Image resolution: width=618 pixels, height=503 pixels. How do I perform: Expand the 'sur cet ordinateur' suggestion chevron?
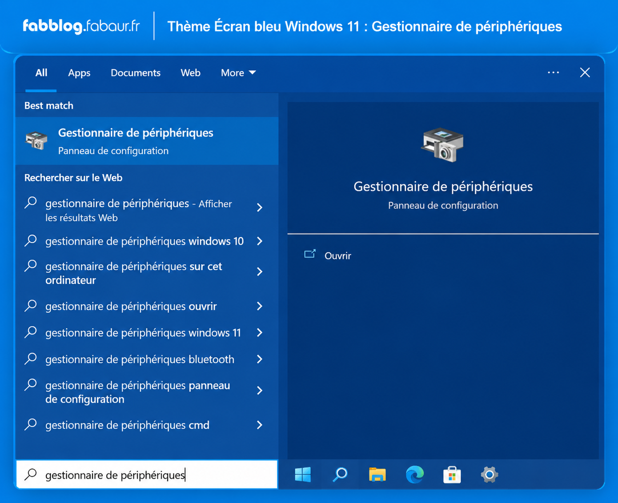pyautogui.click(x=260, y=272)
